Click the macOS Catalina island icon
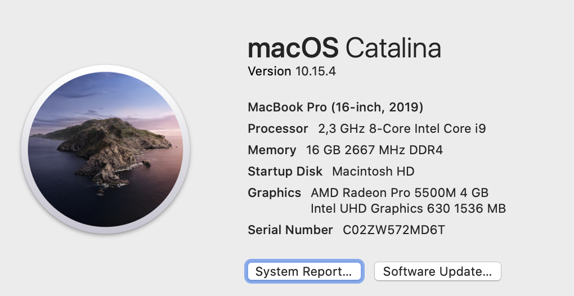Image resolution: width=574 pixels, height=296 pixels. point(105,149)
